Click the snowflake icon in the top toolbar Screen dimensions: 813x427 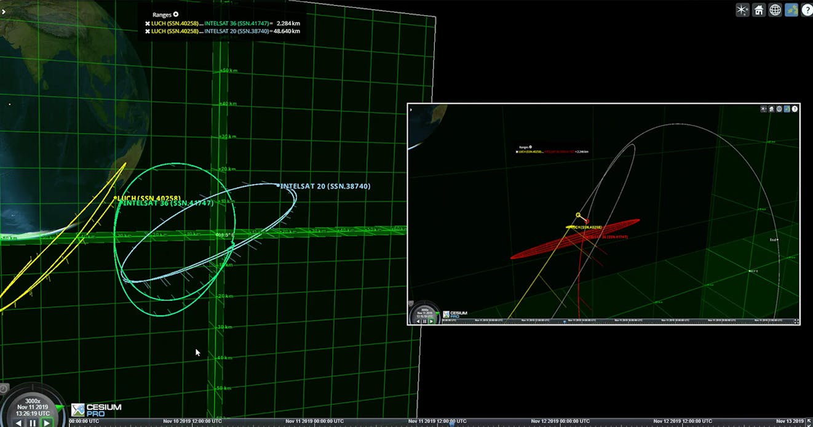742,10
